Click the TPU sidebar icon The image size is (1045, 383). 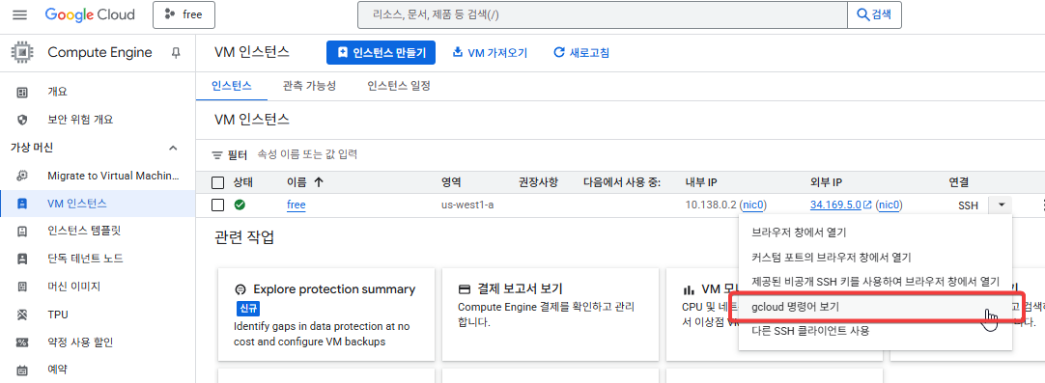coord(22,315)
